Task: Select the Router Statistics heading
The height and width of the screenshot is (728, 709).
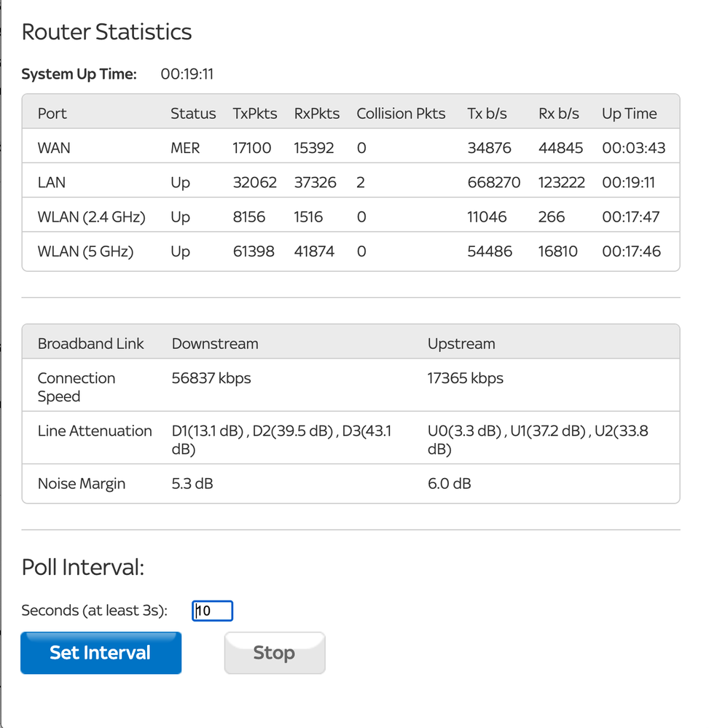Action: coord(106,32)
